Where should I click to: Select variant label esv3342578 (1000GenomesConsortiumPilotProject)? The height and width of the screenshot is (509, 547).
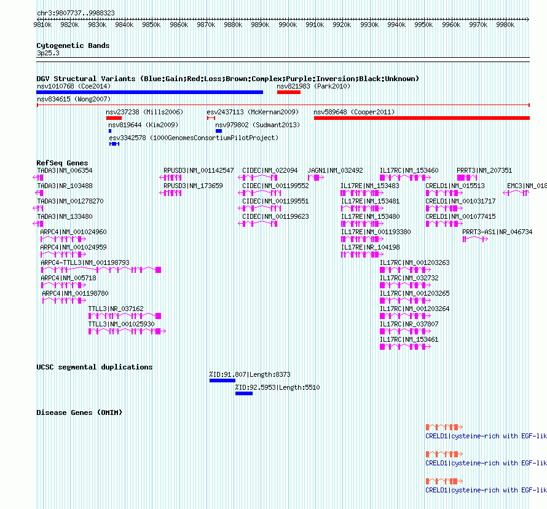tap(194, 138)
